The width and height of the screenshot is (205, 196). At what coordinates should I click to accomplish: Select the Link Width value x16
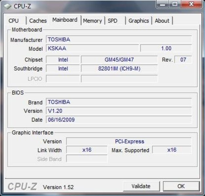pyautogui.click(x=87, y=150)
